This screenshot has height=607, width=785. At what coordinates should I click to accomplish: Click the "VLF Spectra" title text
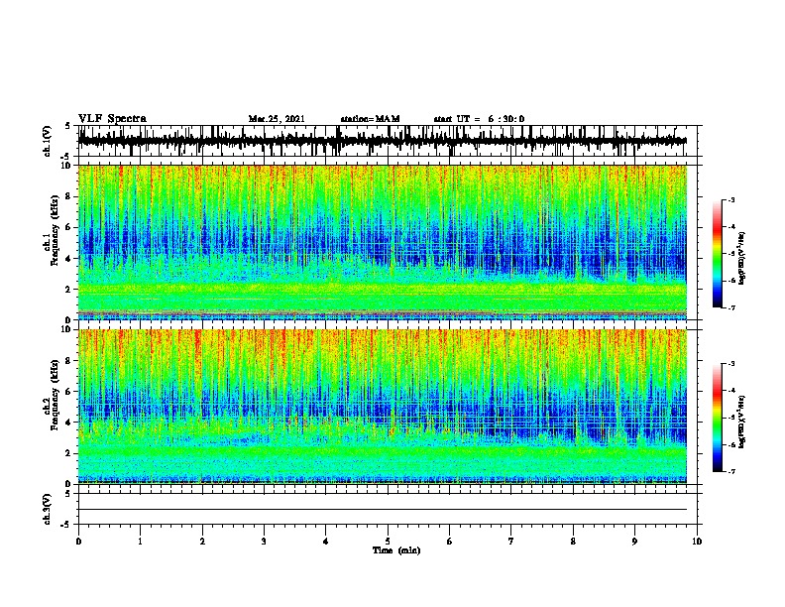tap(112, 119)
